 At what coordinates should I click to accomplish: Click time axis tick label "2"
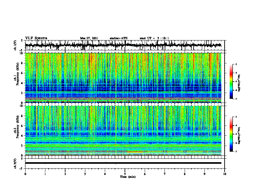pyautogui.click(x=65, y=174)
